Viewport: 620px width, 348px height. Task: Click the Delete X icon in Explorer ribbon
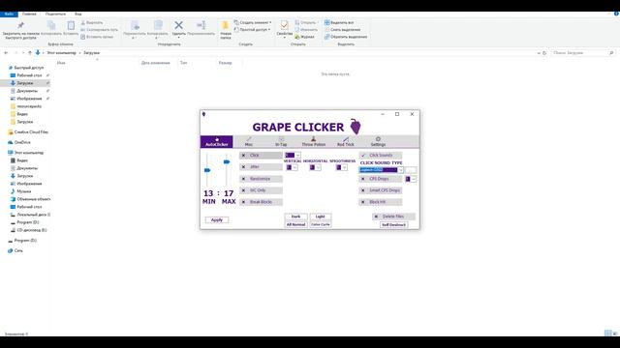click(178, 25)
